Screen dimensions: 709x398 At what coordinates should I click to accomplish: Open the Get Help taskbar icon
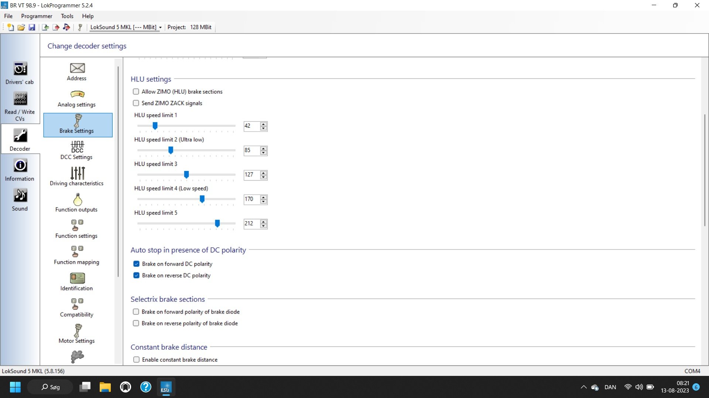click(x=146, y=387)
